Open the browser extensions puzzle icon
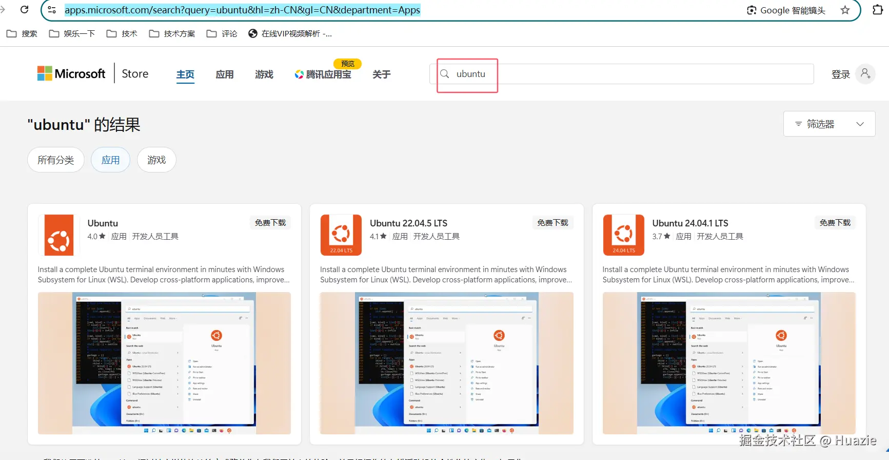The width and height of the screenshot is (889, 460). coord(878,10)
